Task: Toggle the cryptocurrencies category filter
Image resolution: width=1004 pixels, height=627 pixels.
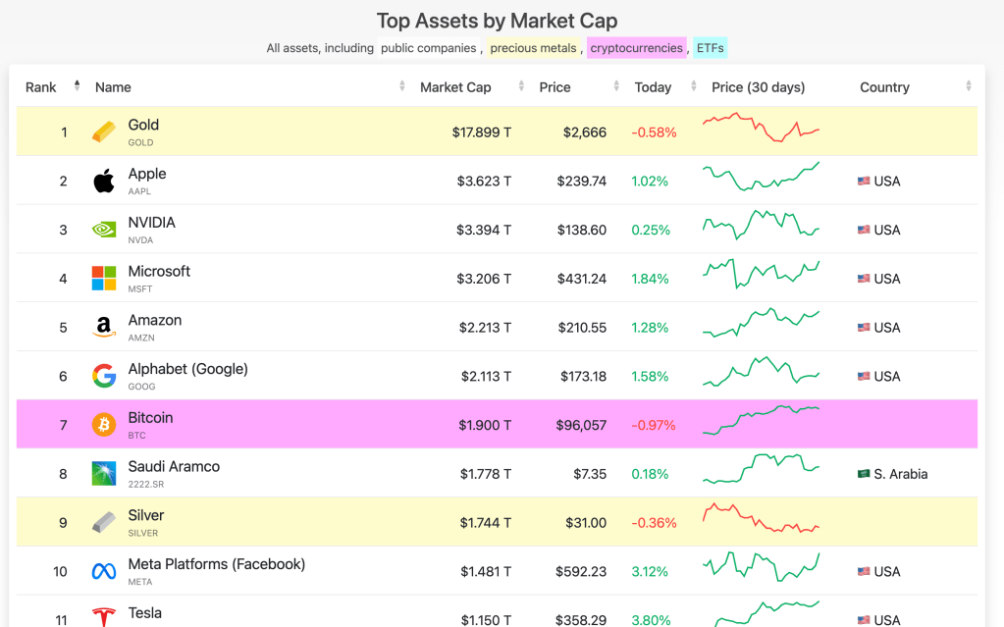Action: [636, 48]
